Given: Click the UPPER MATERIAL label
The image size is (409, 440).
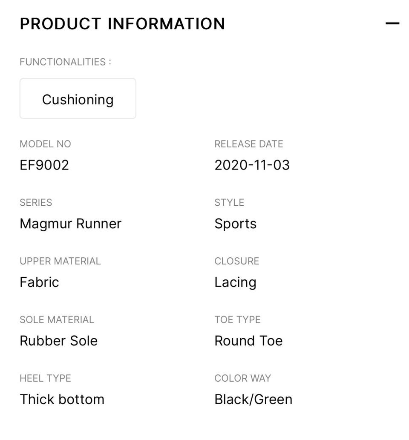Looking at the screenshot, I should tap(60, 261).
